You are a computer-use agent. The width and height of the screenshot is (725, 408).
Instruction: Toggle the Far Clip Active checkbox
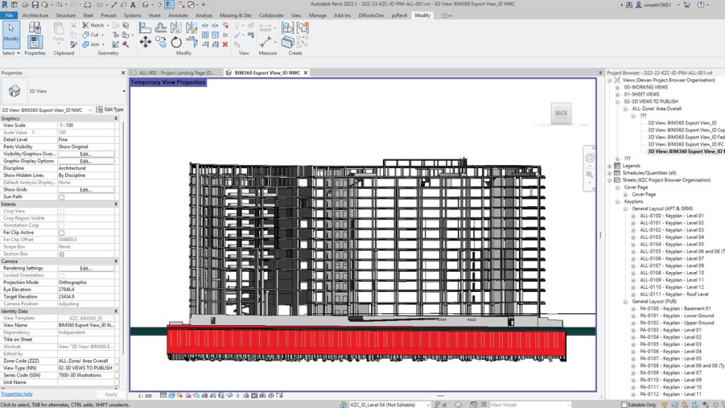click(62, 232)
